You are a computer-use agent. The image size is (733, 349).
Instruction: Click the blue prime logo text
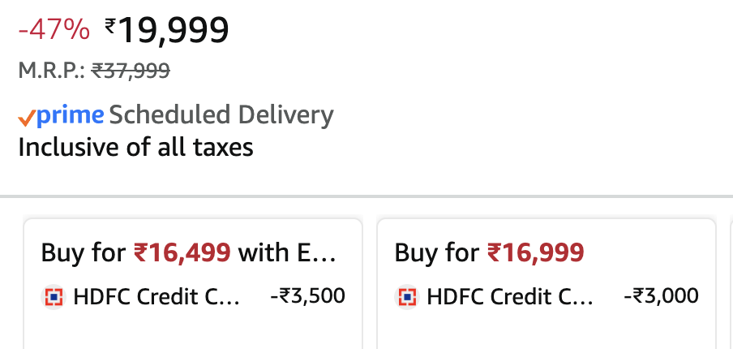[x=71, y=116]
